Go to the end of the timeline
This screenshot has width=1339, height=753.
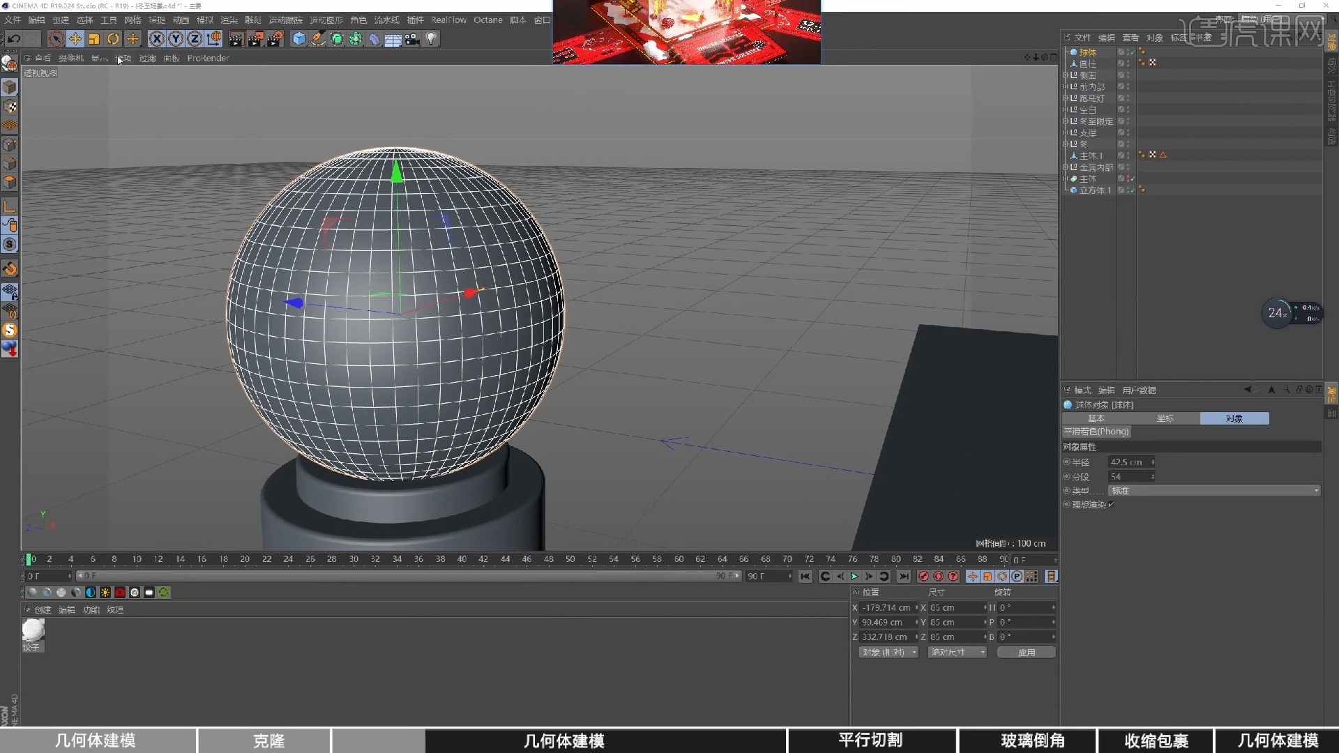pyautogui.click(x=904, y=577)
